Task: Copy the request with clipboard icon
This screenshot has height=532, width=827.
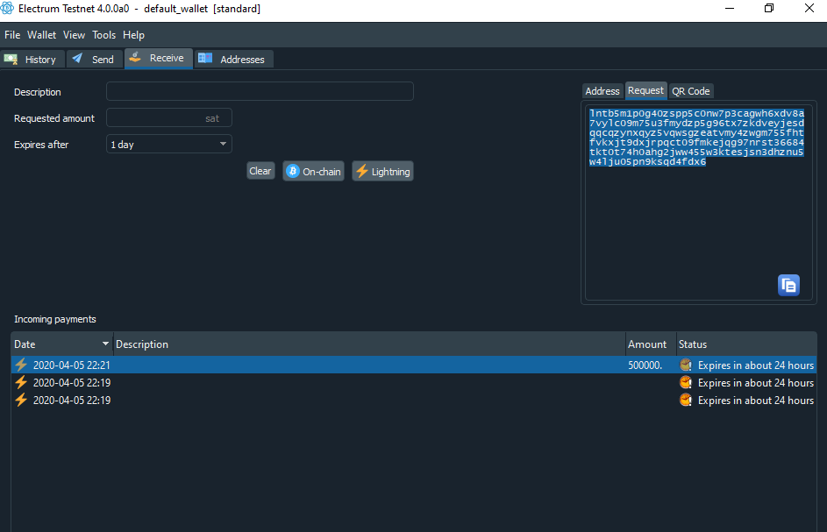Action: click(x=788, y=285)
